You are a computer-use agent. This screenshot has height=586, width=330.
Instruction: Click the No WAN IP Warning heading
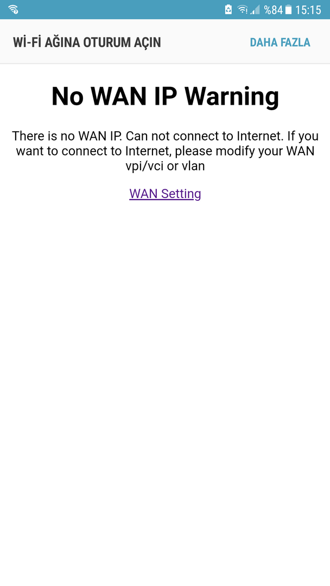pyautogui.click(x=165, y=95)
